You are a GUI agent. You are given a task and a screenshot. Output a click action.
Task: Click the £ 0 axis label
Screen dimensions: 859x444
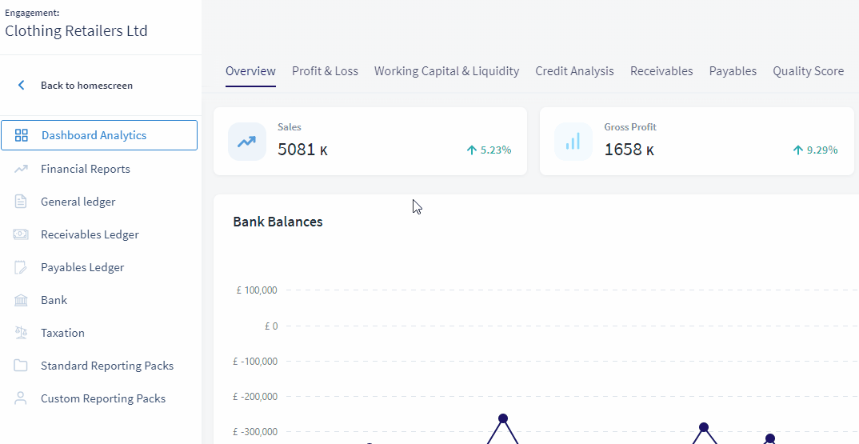pos(271,326)
